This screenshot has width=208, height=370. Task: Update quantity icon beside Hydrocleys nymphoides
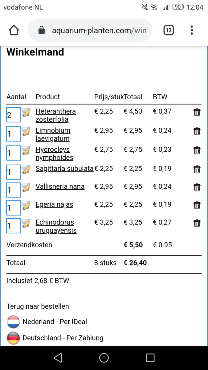[26, 151]
